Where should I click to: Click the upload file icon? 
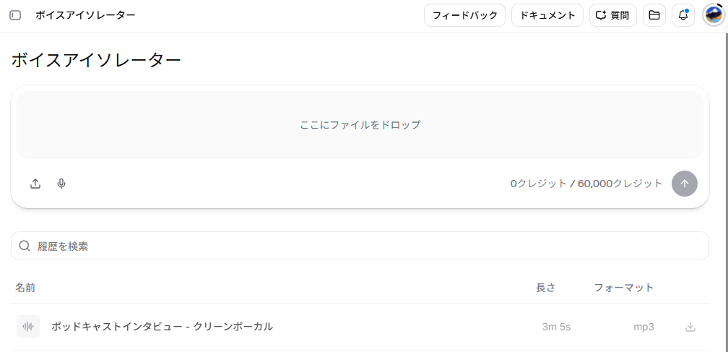pos(35,184)
